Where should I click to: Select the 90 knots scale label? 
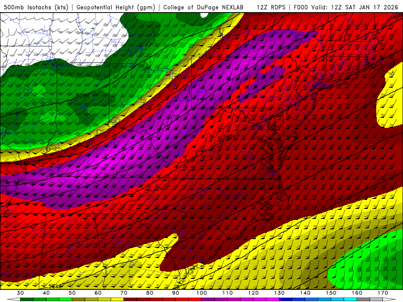175,293
